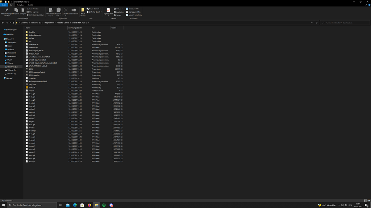371x208 pixels.
Task: Click Auswahl umkehren in the ribbon
Action: pos(134,15)
